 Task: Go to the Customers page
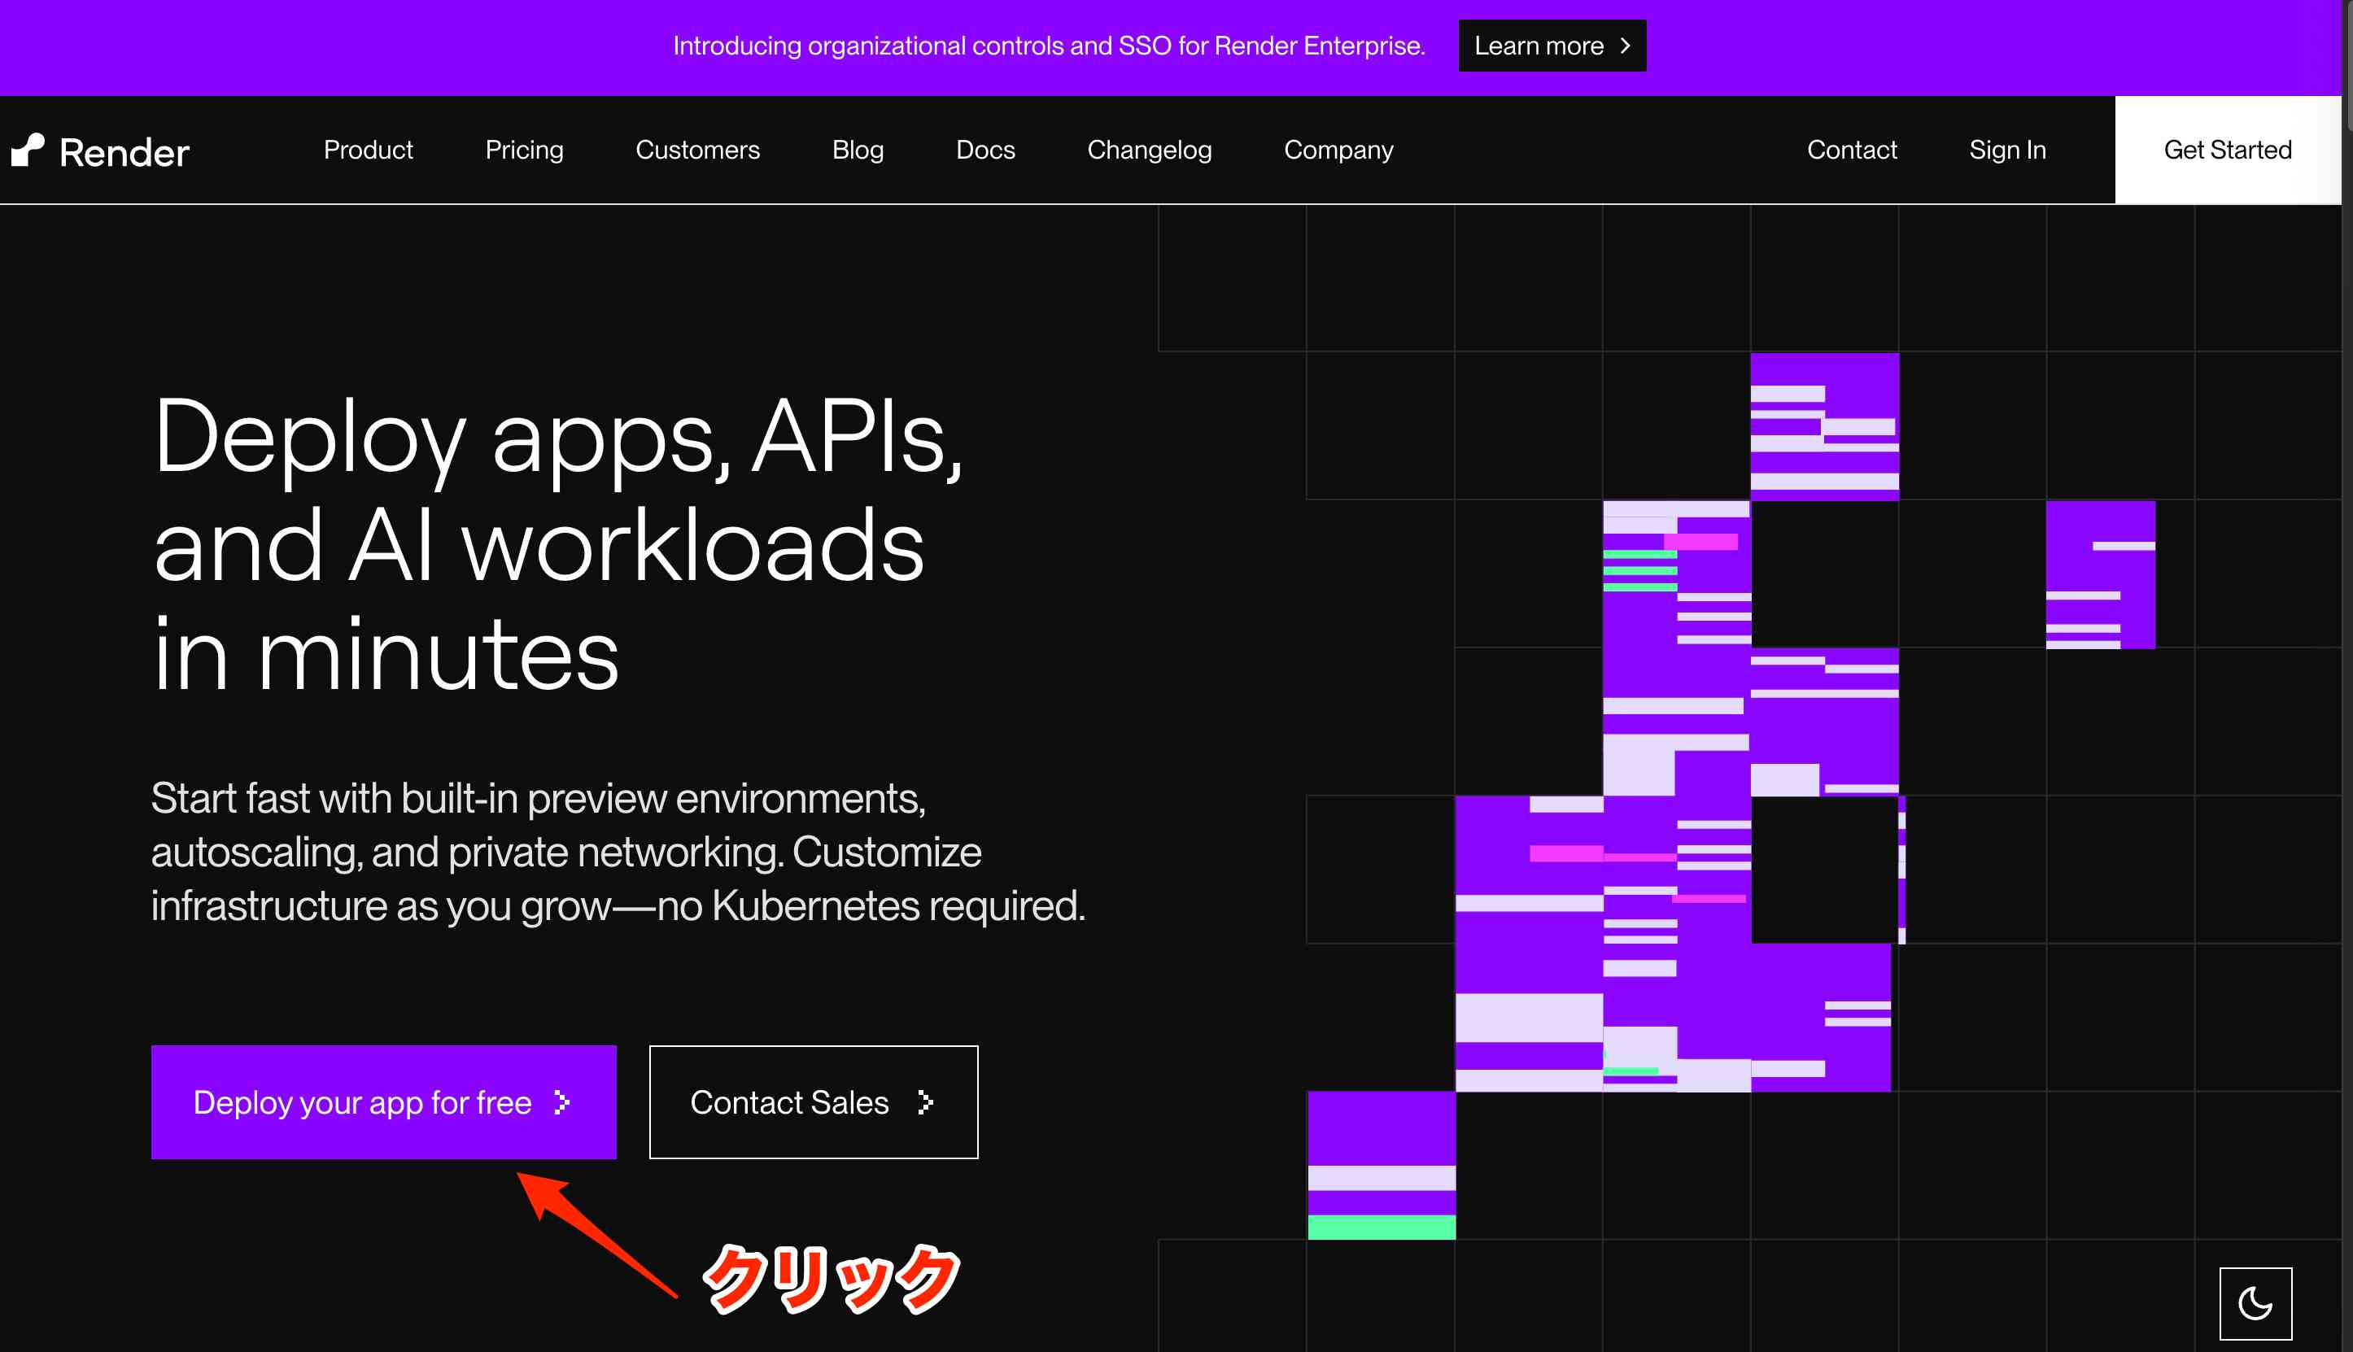coord(697,150)
